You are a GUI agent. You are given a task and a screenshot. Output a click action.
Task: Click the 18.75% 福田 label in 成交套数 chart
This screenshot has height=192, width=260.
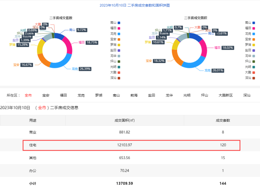point(92,42)
